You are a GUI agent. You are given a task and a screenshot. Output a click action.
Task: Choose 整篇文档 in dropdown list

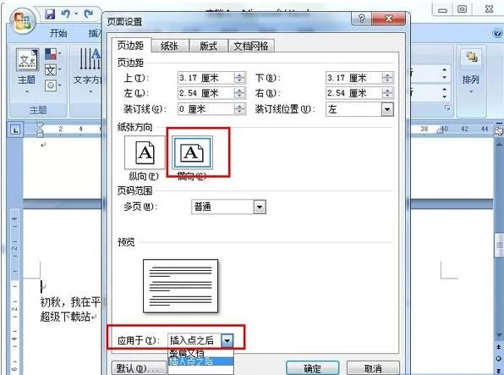pos(200,354)
